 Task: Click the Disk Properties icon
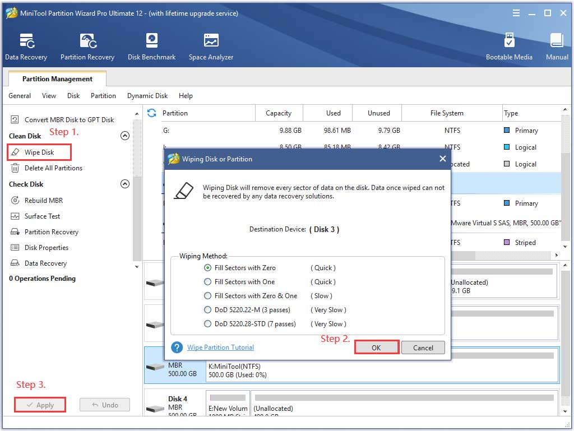[15, 247]
